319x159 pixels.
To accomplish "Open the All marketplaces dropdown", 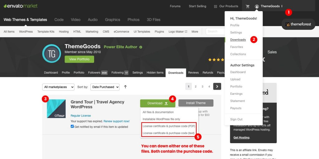I will 58,87.
